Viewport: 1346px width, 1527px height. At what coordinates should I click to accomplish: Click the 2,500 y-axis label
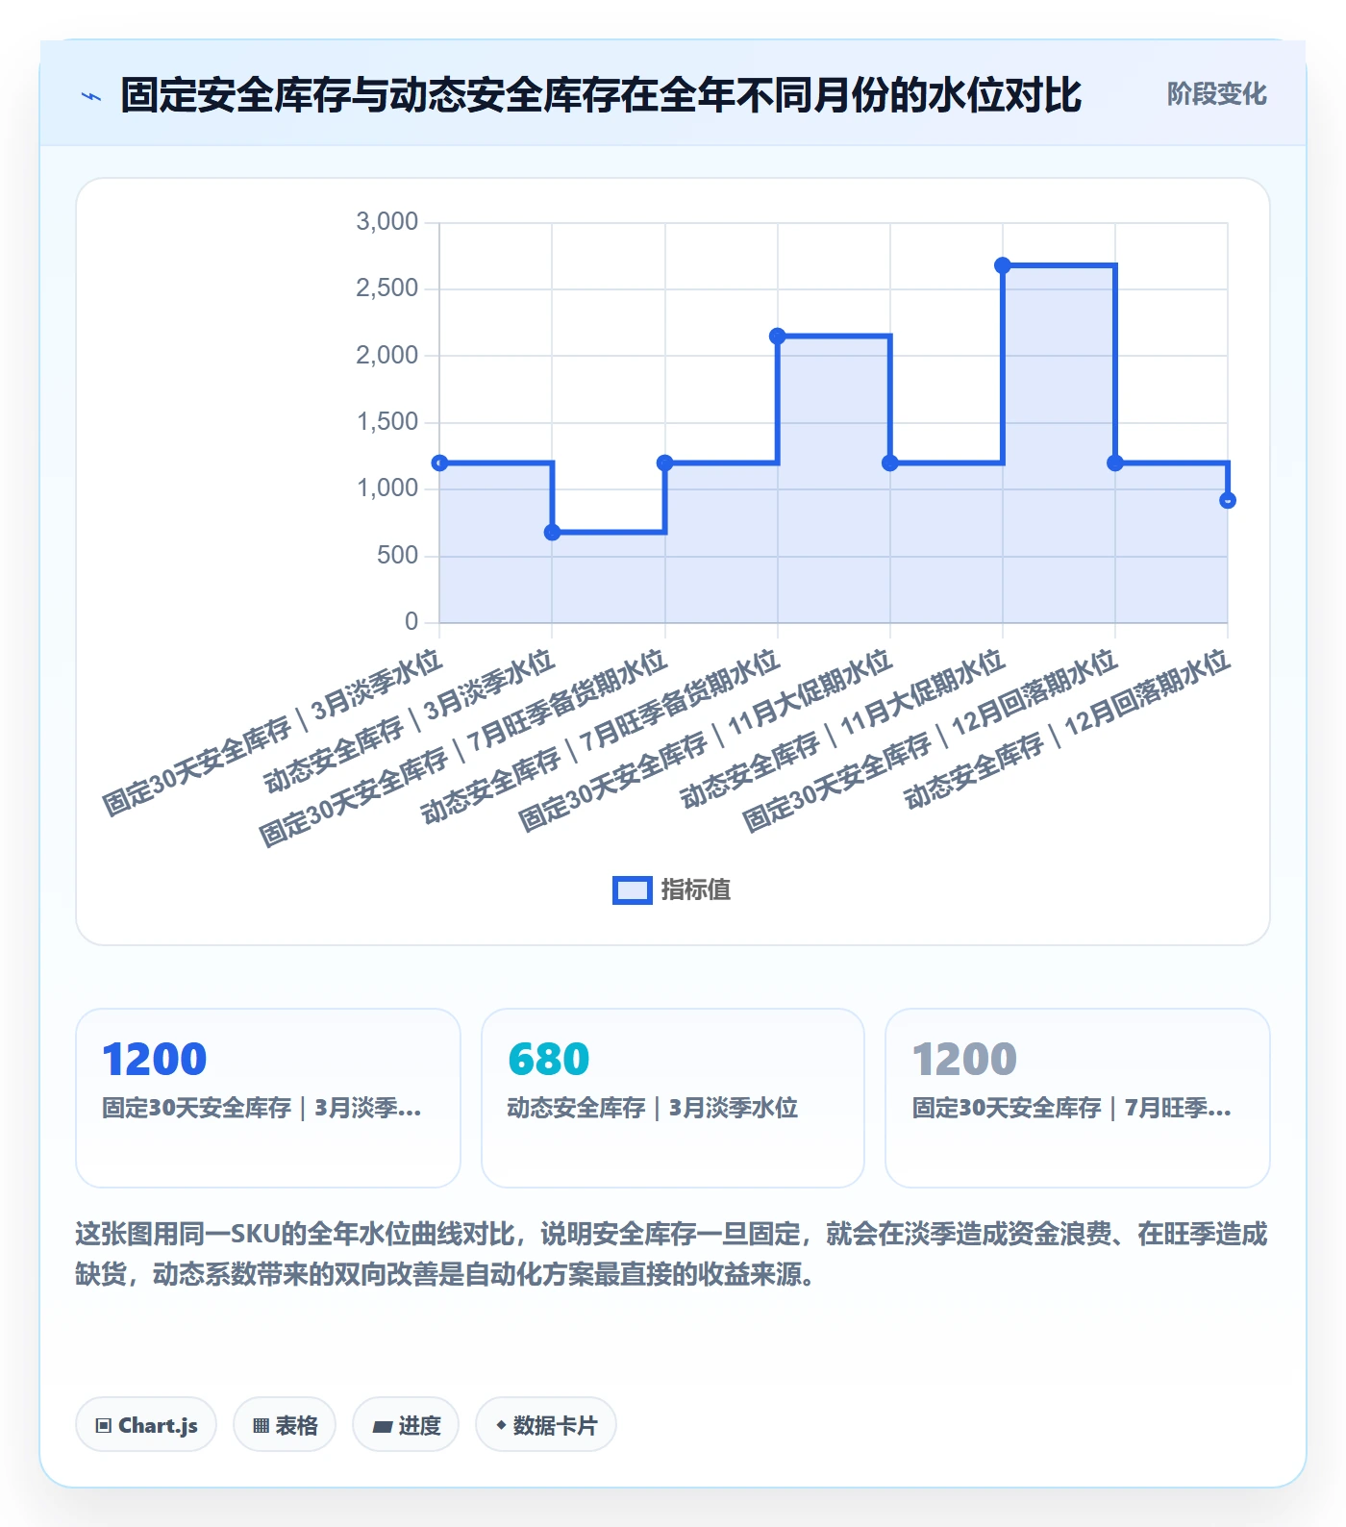coord(387,288)
